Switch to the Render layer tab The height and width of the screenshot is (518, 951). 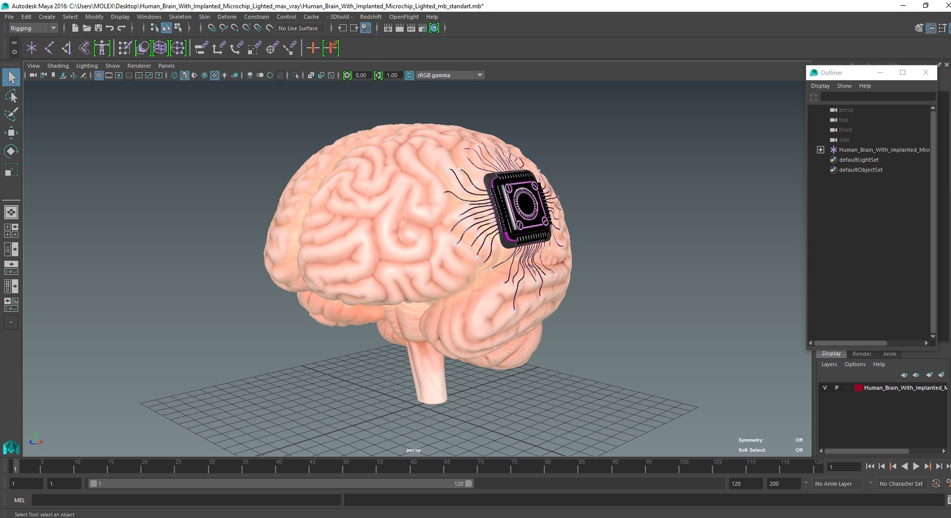click(861, 354)
